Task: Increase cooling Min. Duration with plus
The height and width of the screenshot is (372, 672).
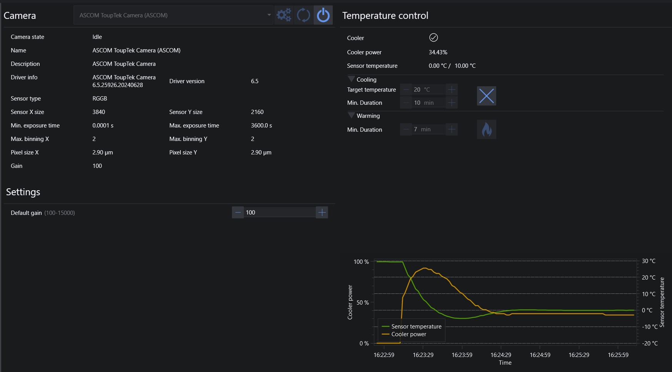Action: pyautogui.click(x=452, y=103)
